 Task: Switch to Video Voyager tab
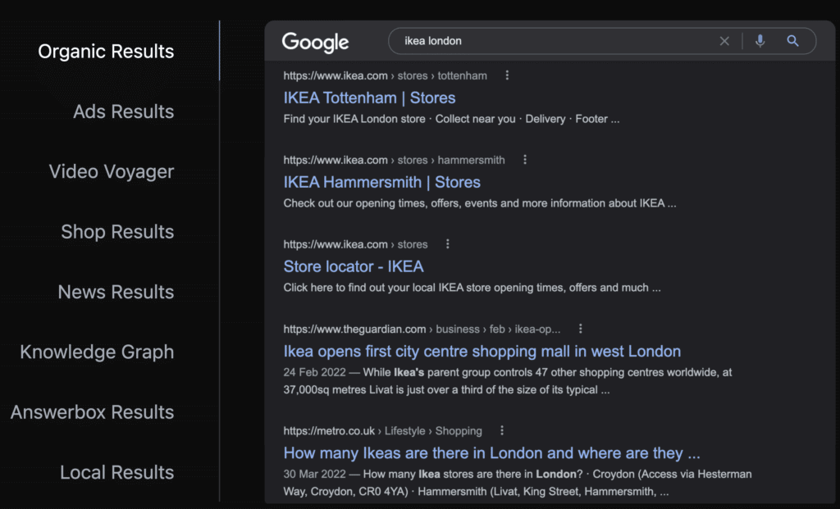click(112, 172)
